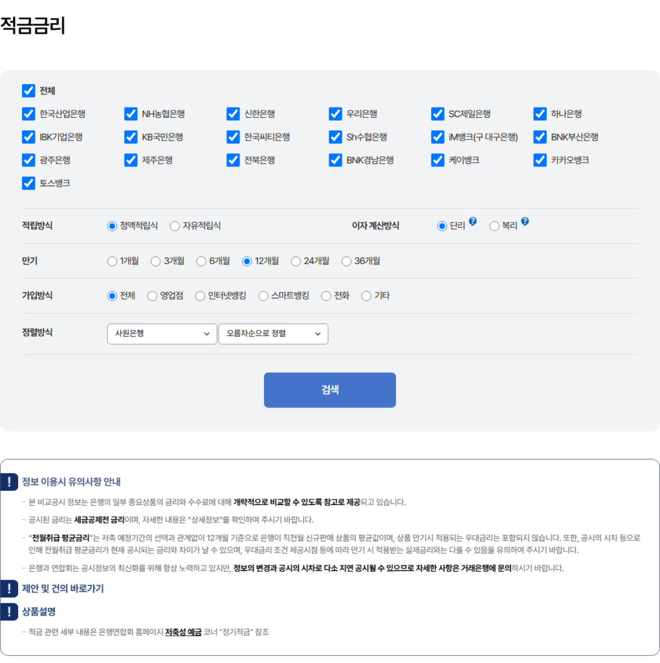This screenshot has height=663, width=660.
Task: Open the 저축성 예금 link
Action: click(x=183, y=632)
